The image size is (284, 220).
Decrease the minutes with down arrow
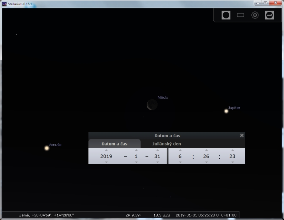206,162
